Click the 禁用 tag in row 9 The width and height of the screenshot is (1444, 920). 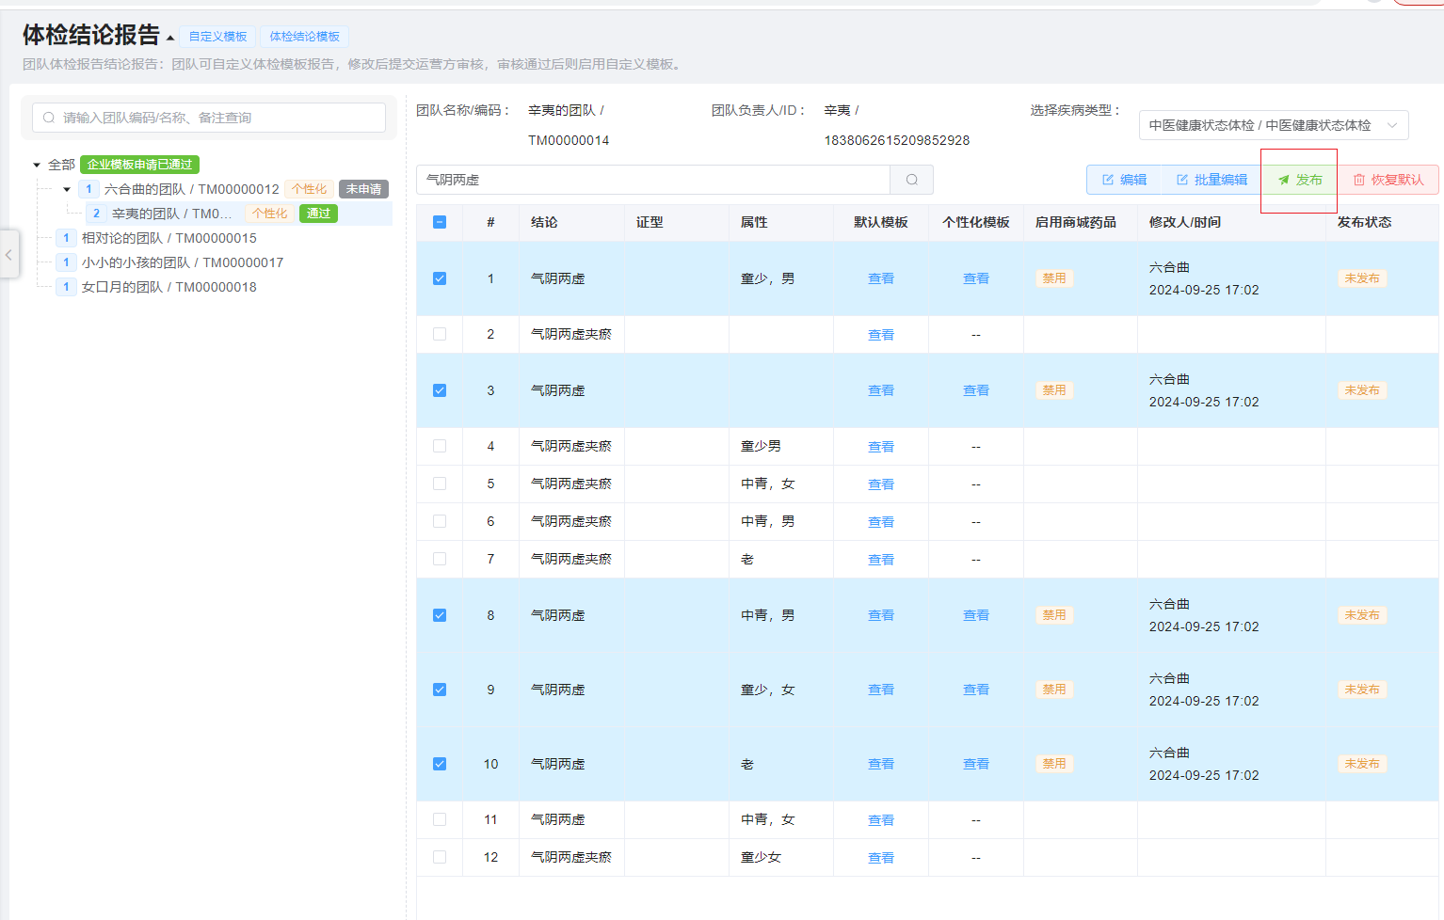1054,690
